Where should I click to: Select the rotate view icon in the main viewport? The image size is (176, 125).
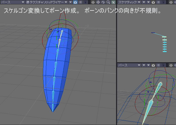tap(103, 2)
